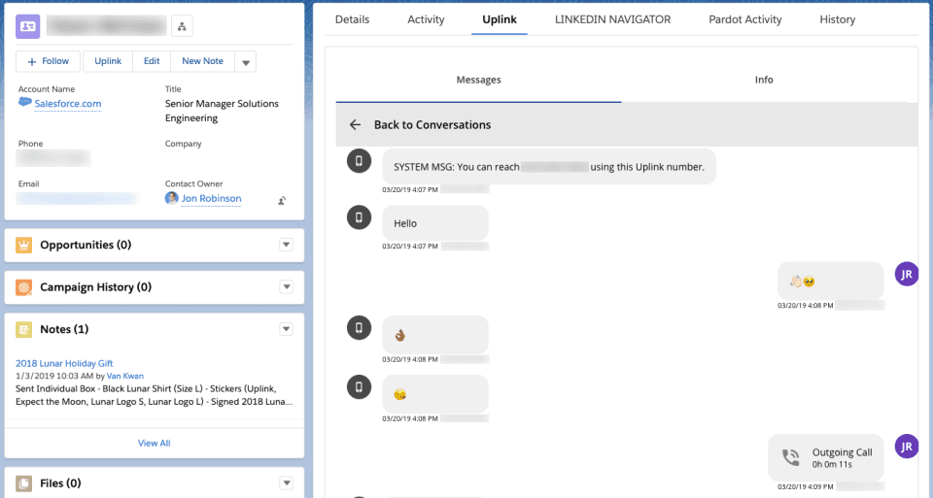Open the Notes section dropdown arrow
This screenshot has height=498, width=933.
click(286, 330)
